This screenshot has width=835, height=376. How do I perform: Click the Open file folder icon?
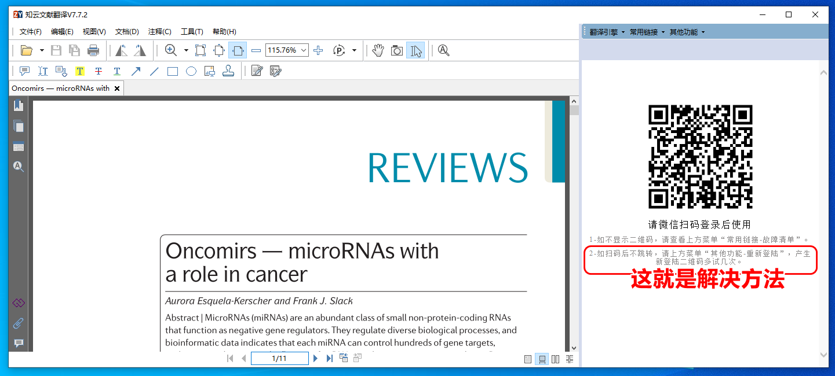pyautogui.click(x=26, y=51)
